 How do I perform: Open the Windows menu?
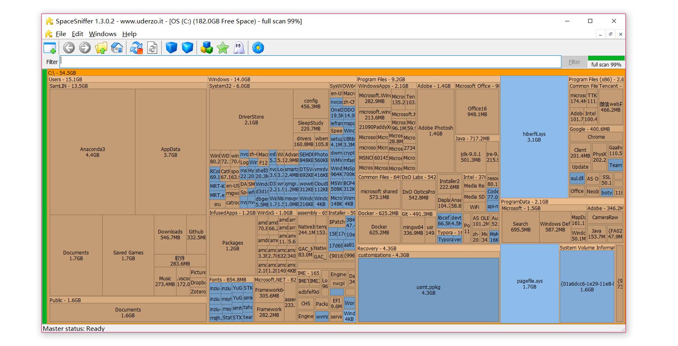click(x=103, y=34)
